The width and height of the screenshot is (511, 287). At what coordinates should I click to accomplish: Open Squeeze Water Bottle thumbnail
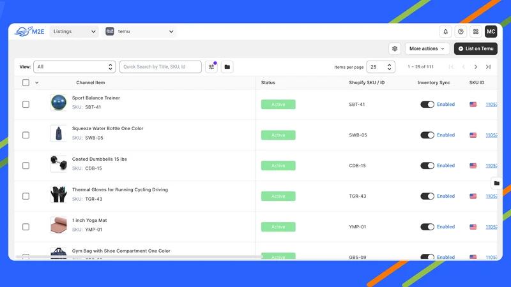[x=59, y=133]
